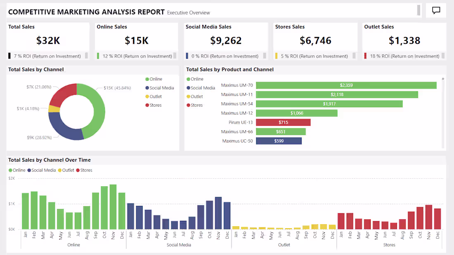The image size is (454, 255).
Task: Click the blue Maximus UC-50 bar
Action: [x=279, y=140]
